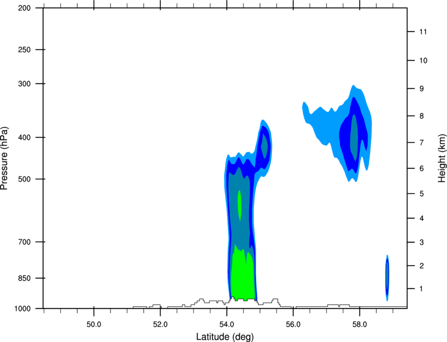Click the 56.0 latitude tick label
This screenshot has height=342, width=447.
tap(293, 325)
